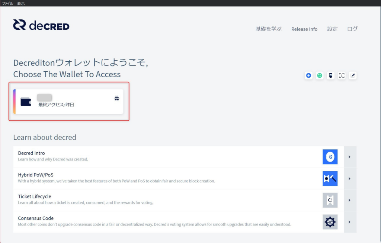Expand the Ticket Lifecycle row arrow
This screenshot has width=381, height=243.
coord(350,200)
